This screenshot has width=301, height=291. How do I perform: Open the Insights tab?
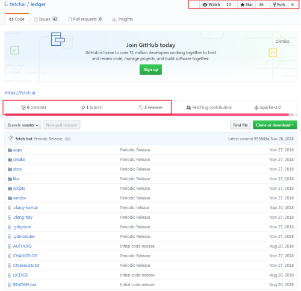coord(122,19)
